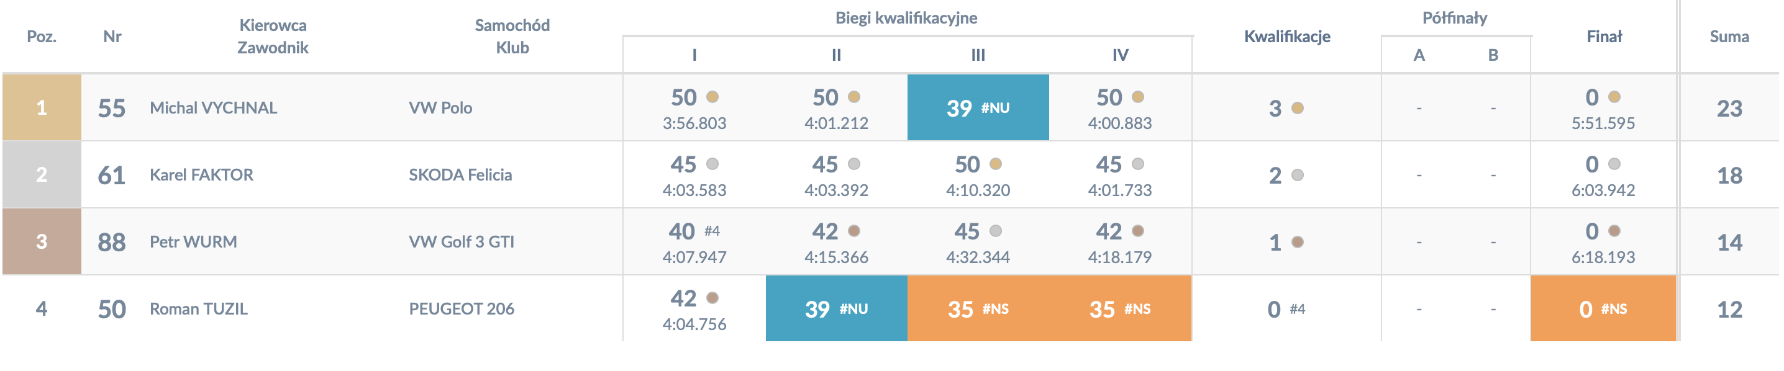Open driver Karel FAKTOR
This screenshot has width=1784, height=371.
[201, 175]
